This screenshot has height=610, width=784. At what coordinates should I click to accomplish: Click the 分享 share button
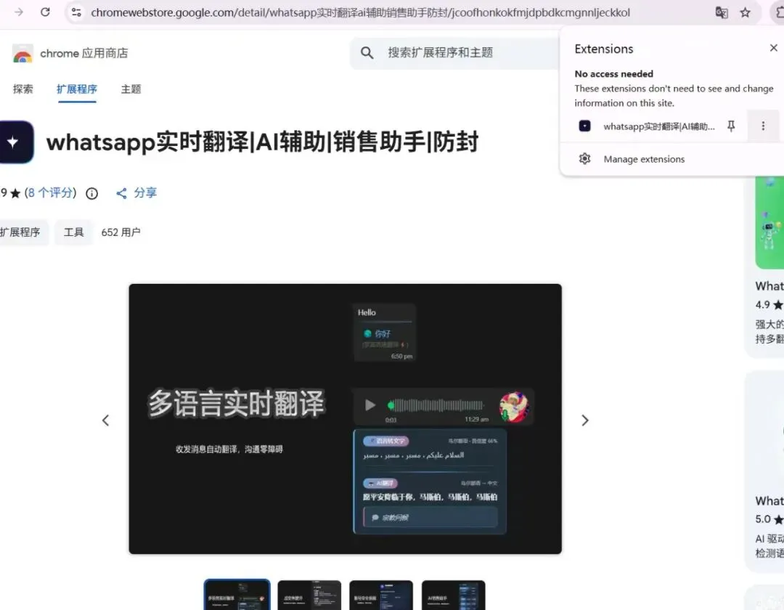(136, 193)
